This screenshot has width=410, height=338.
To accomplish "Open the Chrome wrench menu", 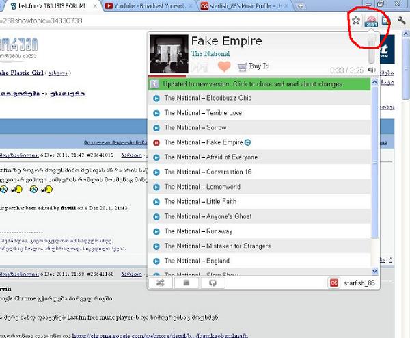I will [x=402, y=21].
